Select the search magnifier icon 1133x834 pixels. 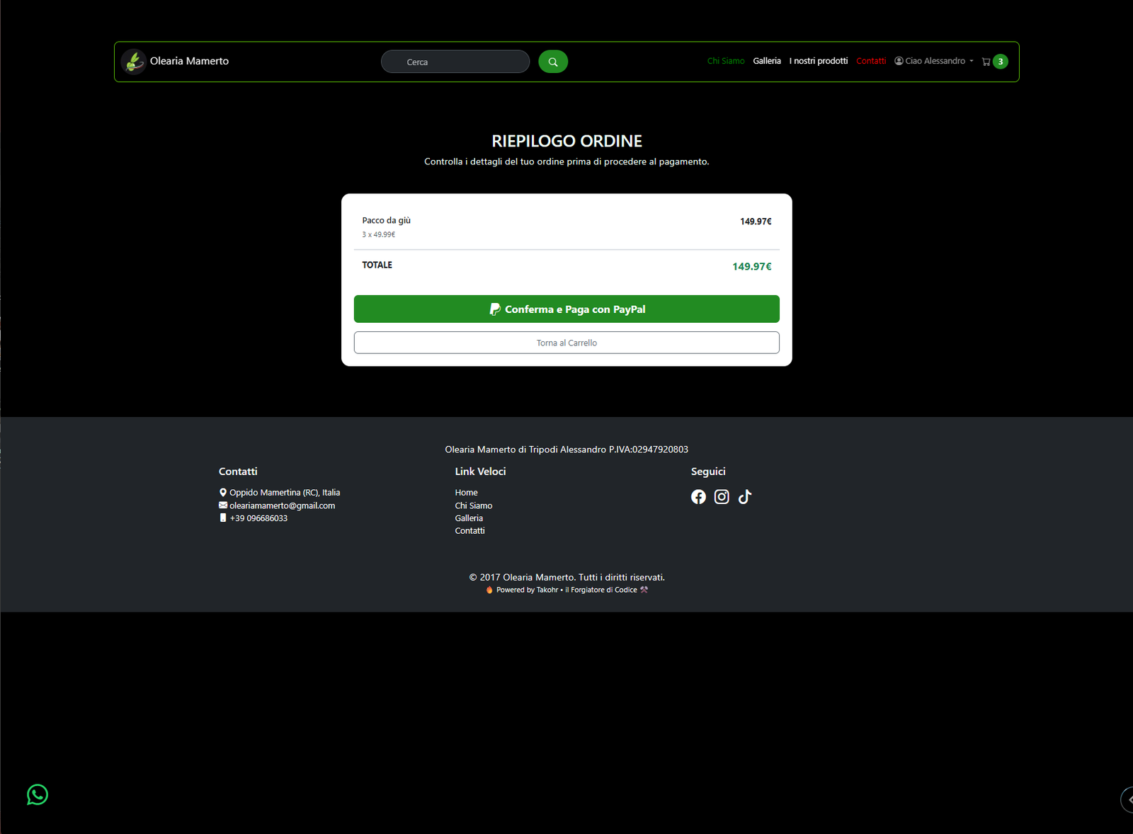coord(553,62)
